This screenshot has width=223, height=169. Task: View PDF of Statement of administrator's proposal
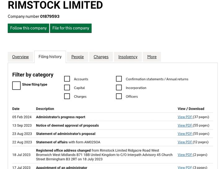pos(185,134)
